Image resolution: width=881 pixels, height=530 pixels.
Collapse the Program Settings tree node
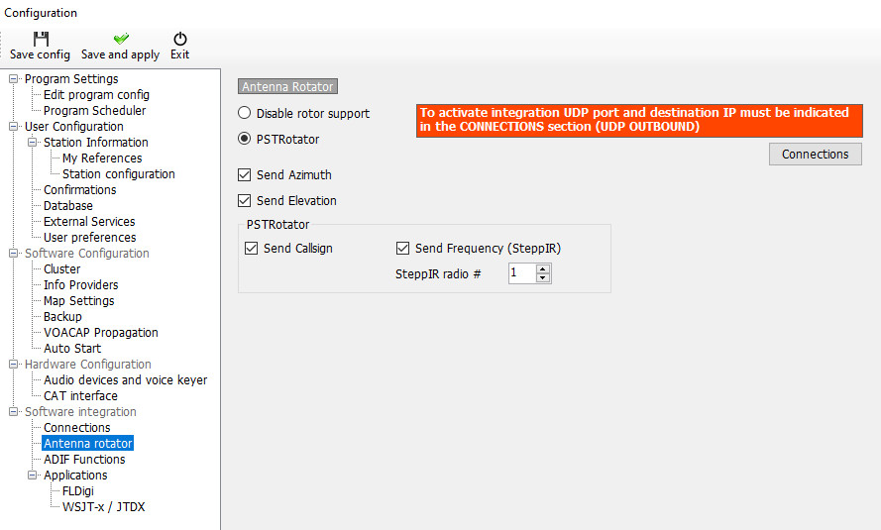pos(14,79)
